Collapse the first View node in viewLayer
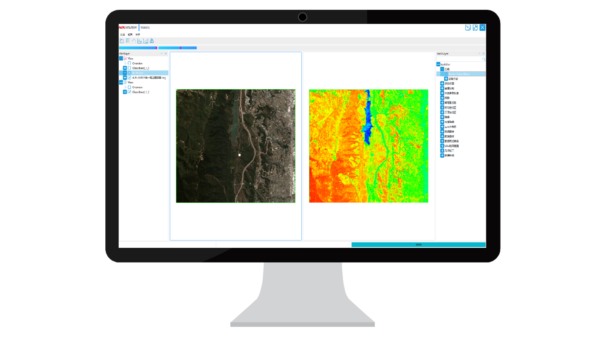The image size is (606, 337). click(121, 58)
